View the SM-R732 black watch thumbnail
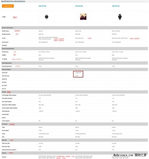Viewport: 149px width, 159px height. pyautogui.click(x=120, y=17)
